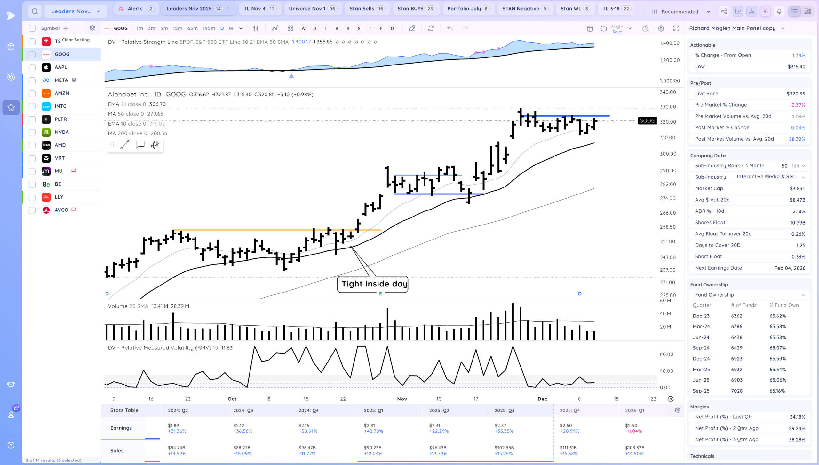Select the 65m timeframe button

pos(192,28)
